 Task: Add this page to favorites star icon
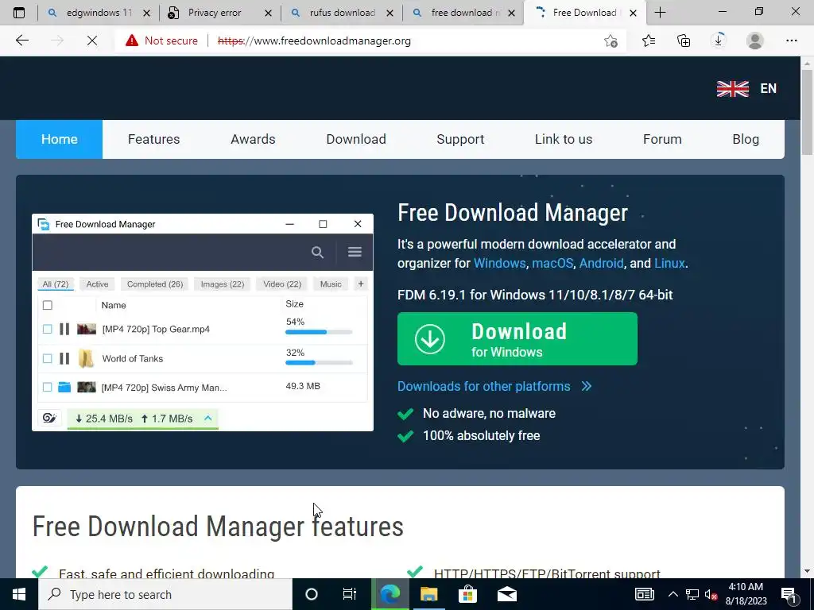point(611,41)
